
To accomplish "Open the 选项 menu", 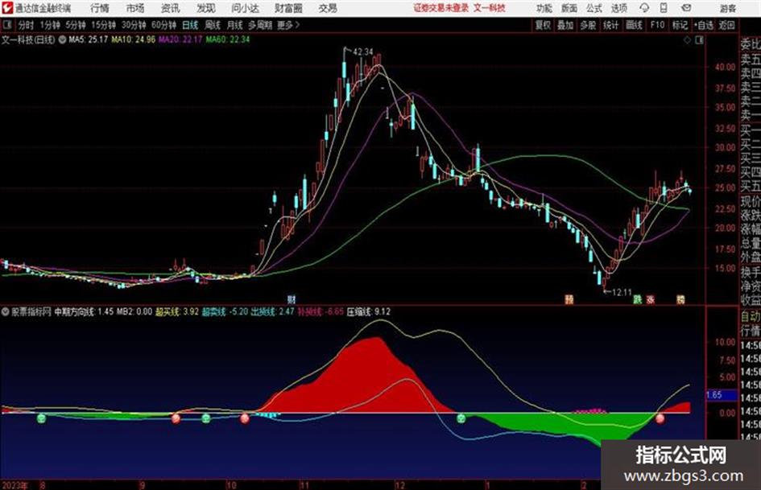I will click(618, 8).
